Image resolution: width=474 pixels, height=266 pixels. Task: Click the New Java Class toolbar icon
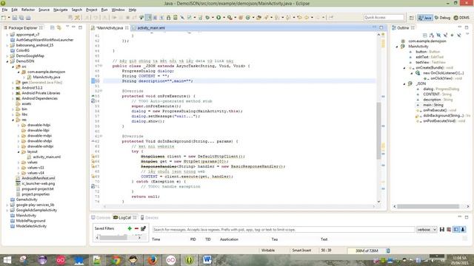247,18
